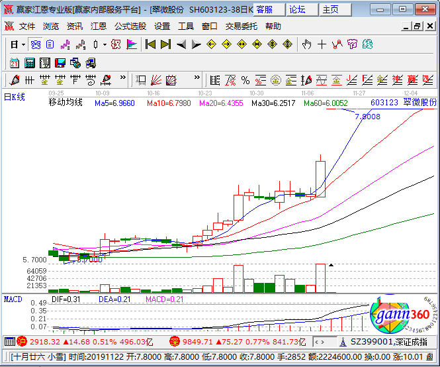Screen dimensions: 440x367
Task: Click the sine wave between lines icon
Action: pyautogui.click(x=322, y=80)
